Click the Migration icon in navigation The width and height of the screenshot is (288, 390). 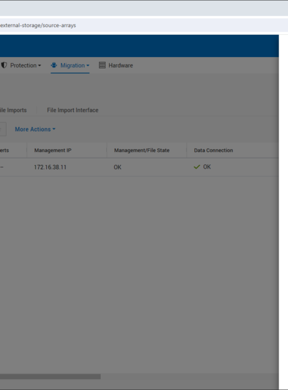54,65
